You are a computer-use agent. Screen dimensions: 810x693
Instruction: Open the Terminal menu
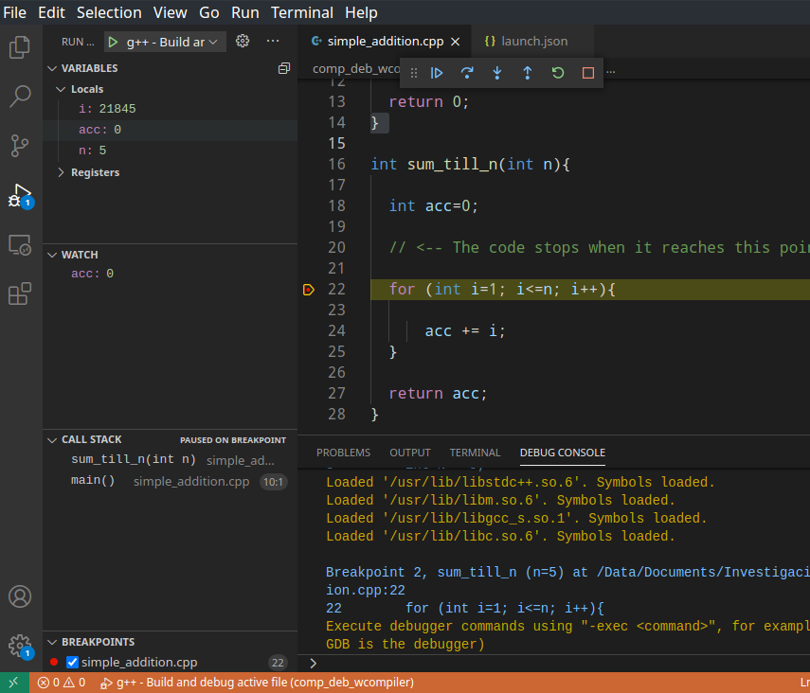click(x=302, y=12)
